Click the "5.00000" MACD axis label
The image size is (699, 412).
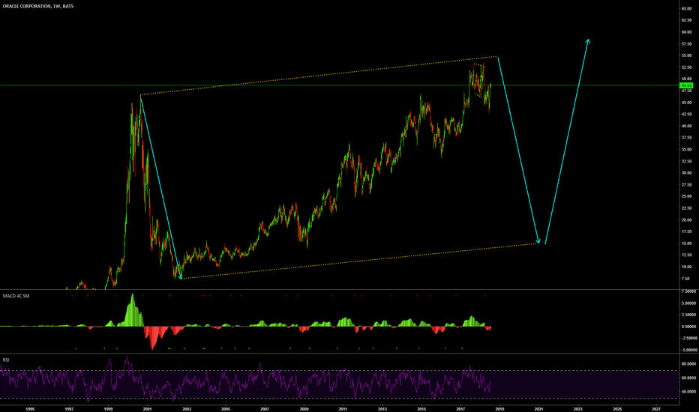pyautogui.click(x=688, y=303)
